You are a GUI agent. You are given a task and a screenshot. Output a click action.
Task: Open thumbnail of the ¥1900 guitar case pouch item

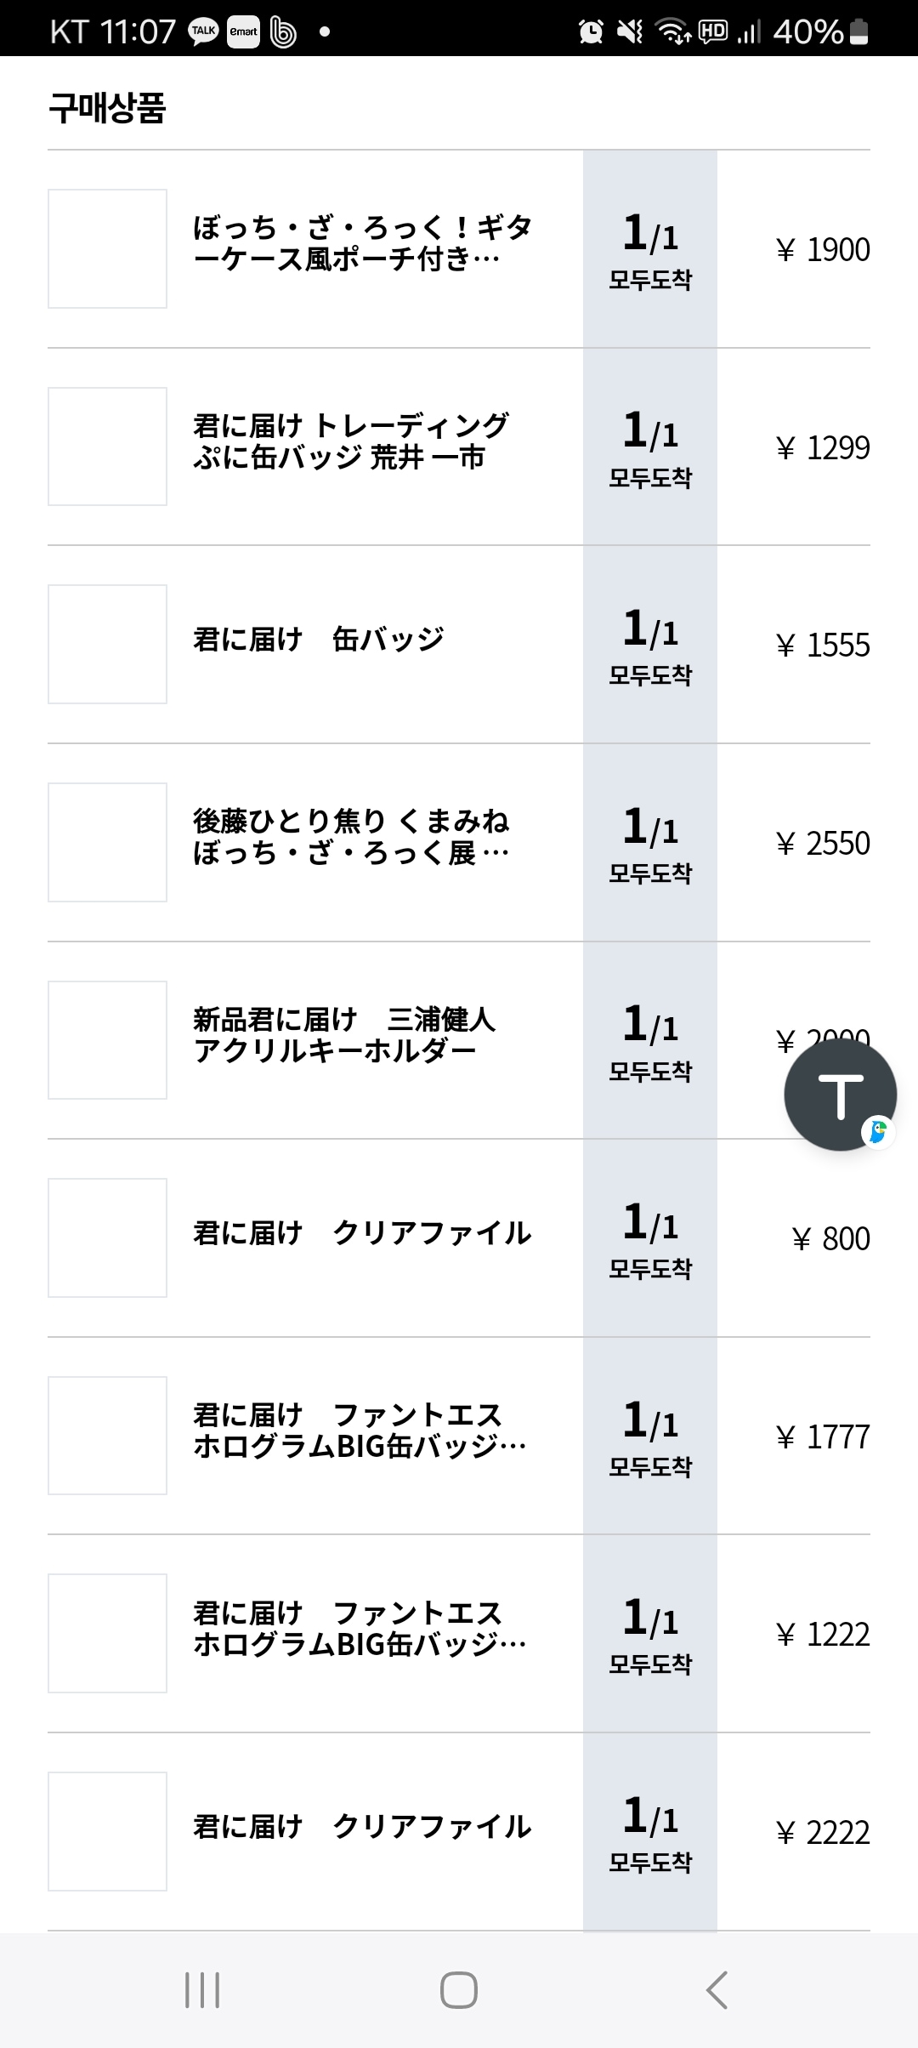point(107,248)
